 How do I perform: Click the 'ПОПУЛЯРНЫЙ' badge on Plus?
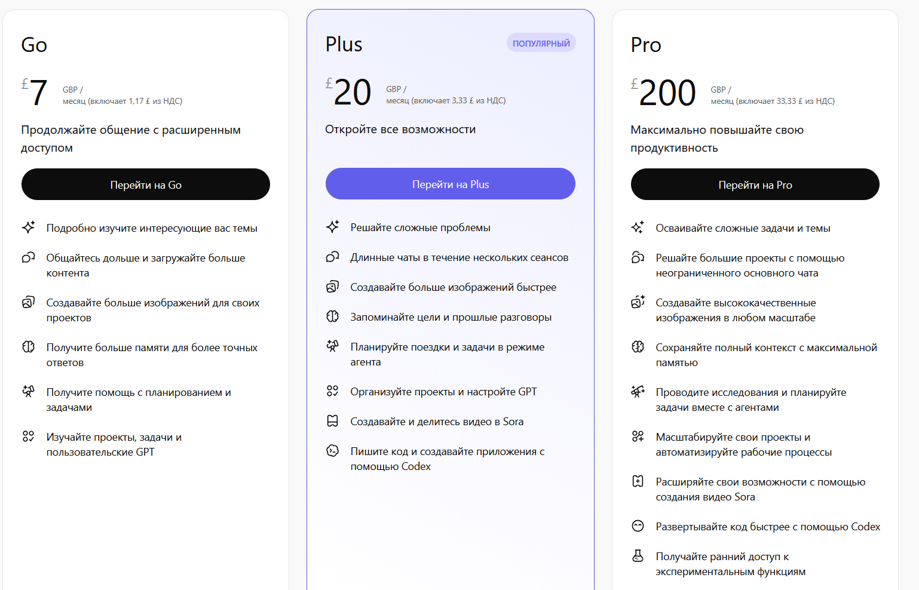point(541,43)
